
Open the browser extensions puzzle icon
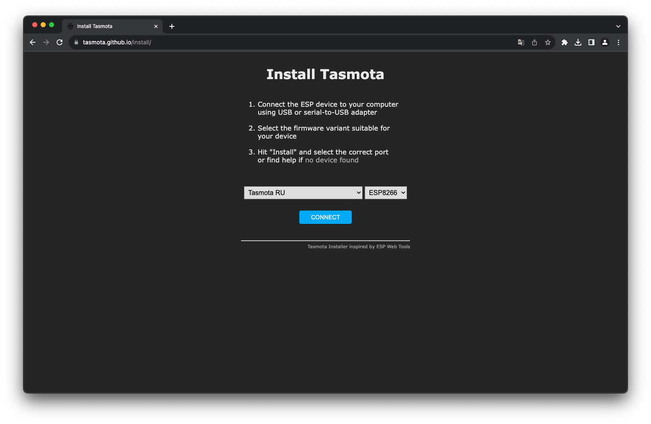[x=564, y=42]
